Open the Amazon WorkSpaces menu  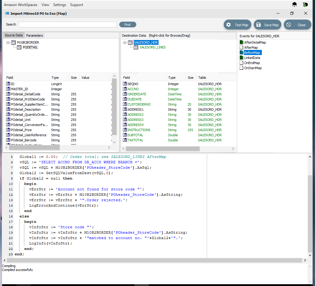pyautogui.click(x=20, y=5)
